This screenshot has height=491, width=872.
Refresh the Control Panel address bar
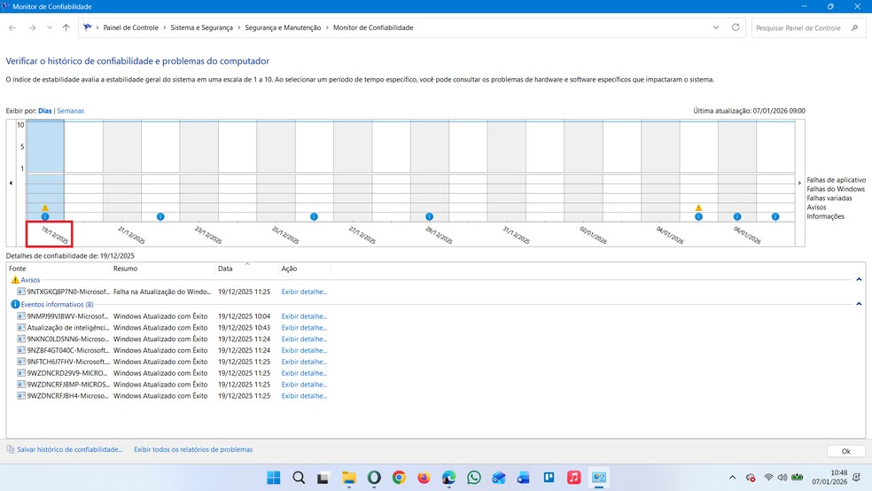736,27
